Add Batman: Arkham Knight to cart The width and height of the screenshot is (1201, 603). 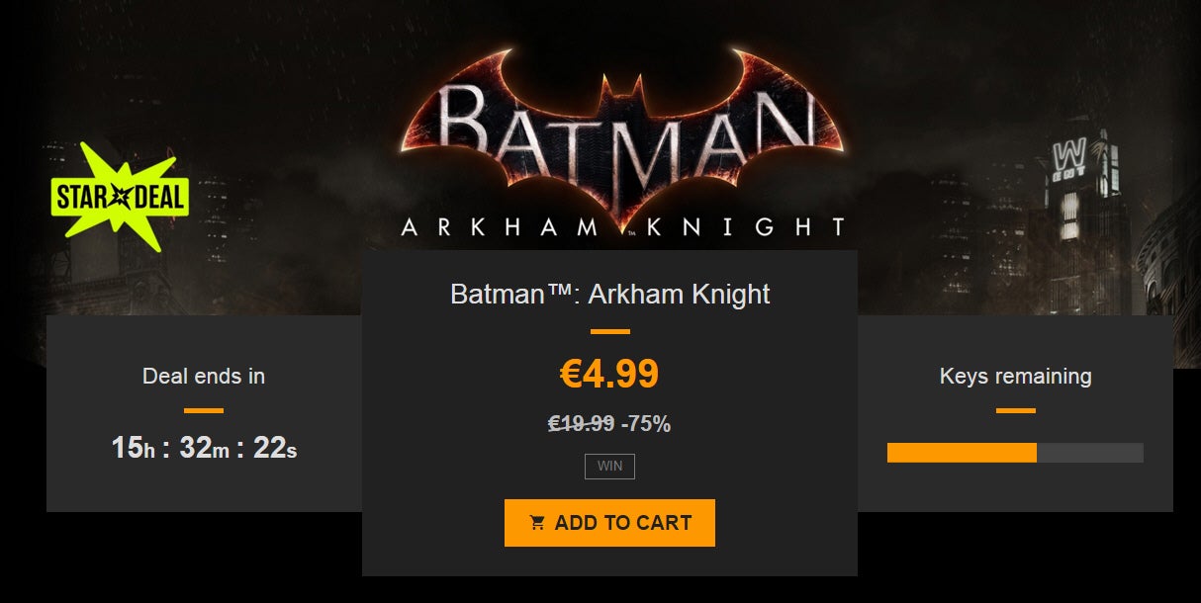[x=609, y=523]
